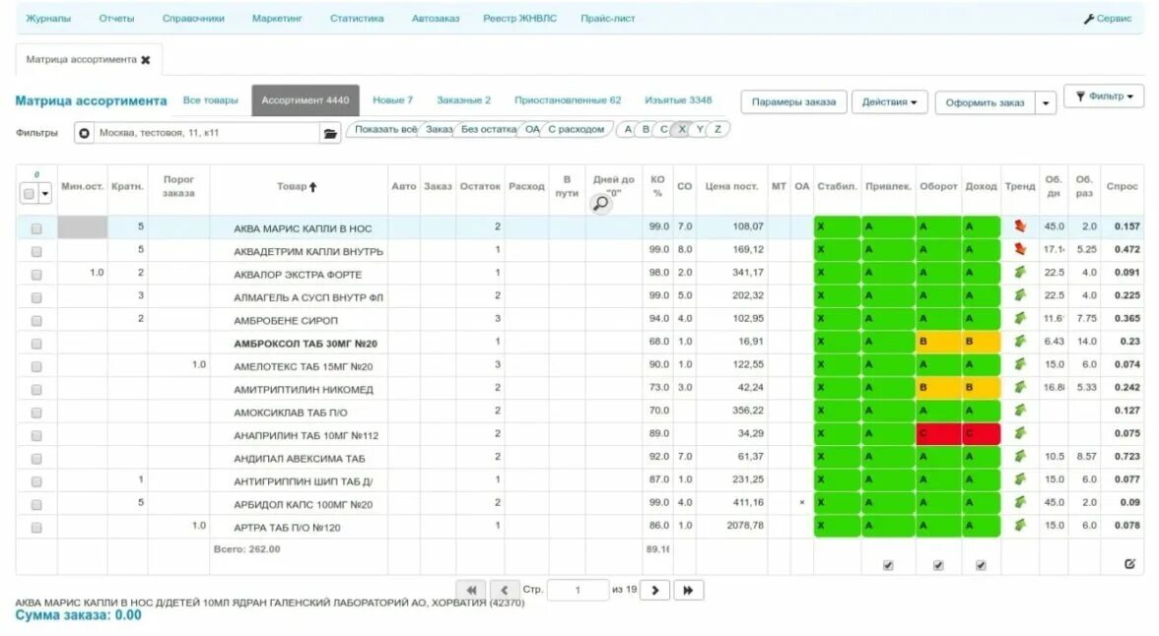Click trend arrow for АМБРОКСОЛ ТАБ
The height and width of the screenshot is (636, 1159).
pyautogui.click(x=1020, y=342)
